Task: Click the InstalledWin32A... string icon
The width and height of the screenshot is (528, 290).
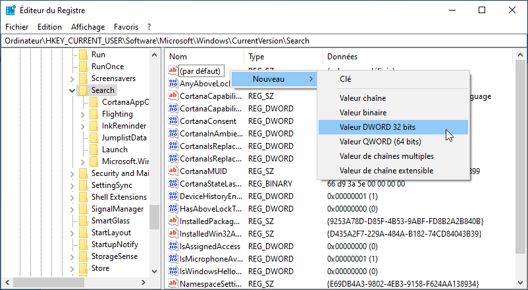Action: [172, 234]
